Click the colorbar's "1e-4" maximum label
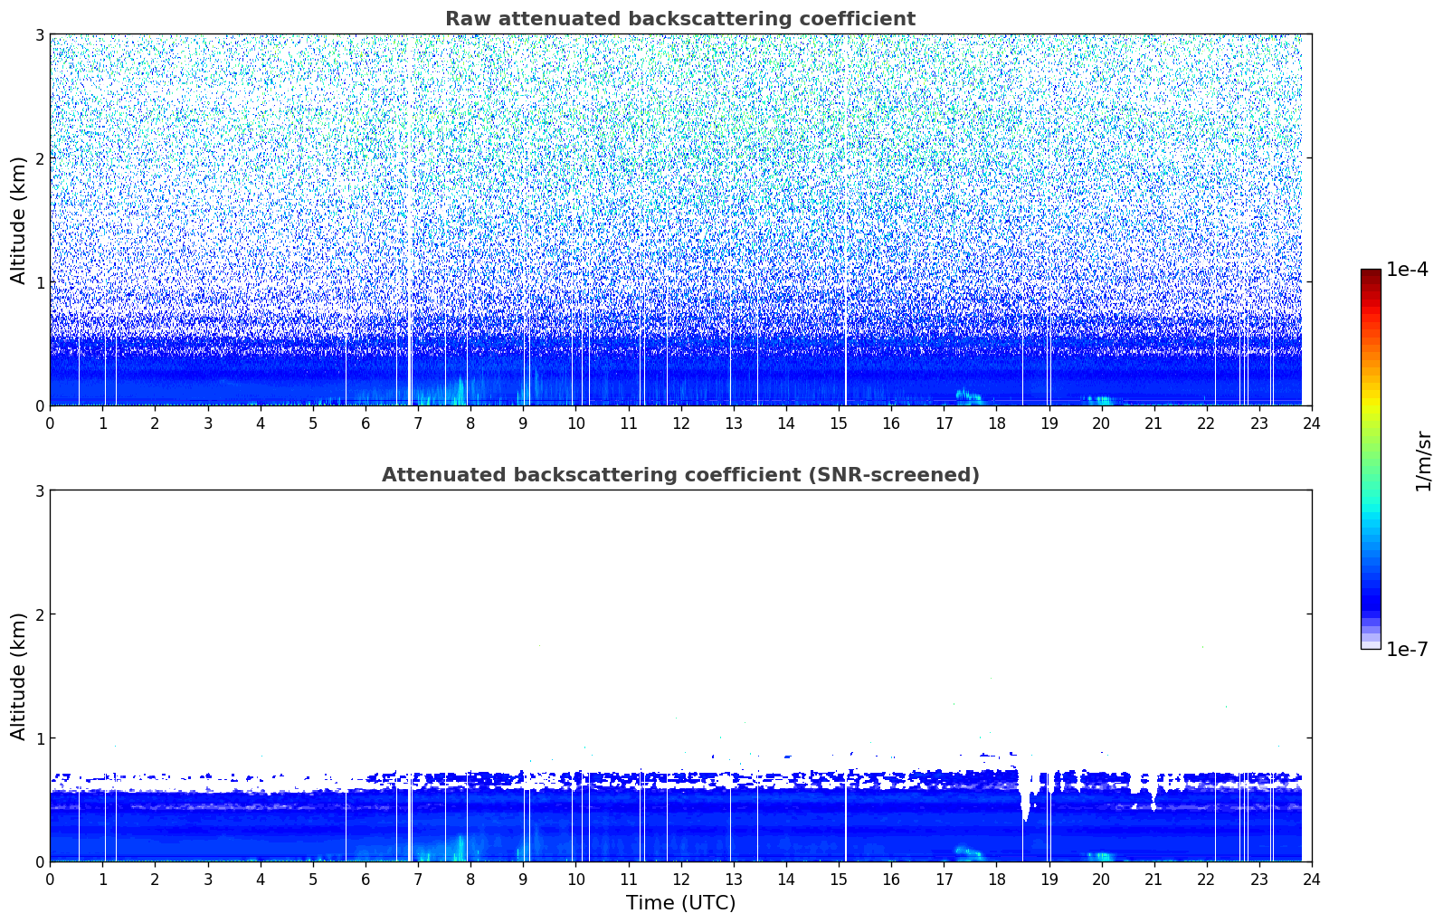Image resolution: width=1443 pixels, height=923 pixels. point(1407,270)
